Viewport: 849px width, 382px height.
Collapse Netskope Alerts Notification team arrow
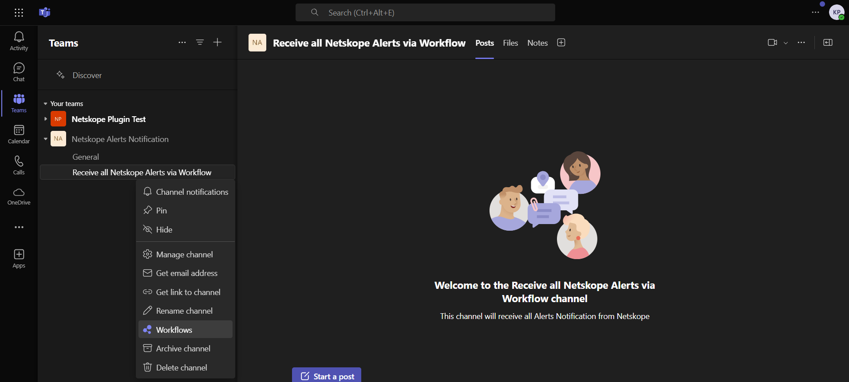pos(45,139)
